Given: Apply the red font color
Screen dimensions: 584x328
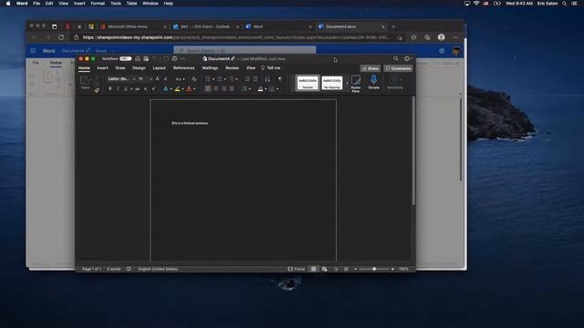Looking at the screenshot, I should (189, 89).
